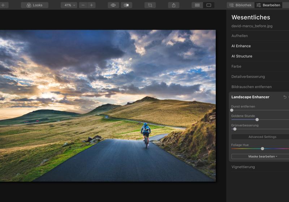289x202 pixels.
Task: Toggle before/after compare view
Action: pos(126,5)
